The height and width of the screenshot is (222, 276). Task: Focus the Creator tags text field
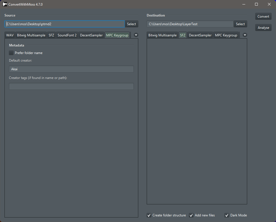71,86
